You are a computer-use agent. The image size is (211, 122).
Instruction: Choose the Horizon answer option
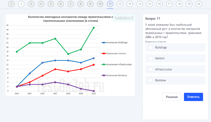coord(150,59)
